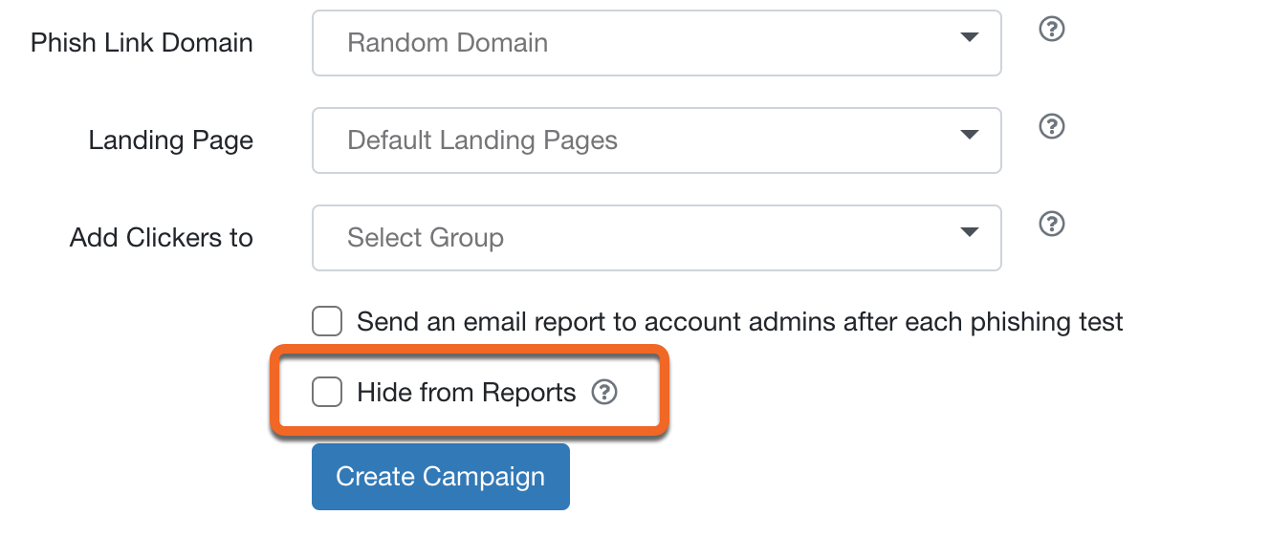Open help tooltip for Landing Page
This screenshot has width=1270, height=537.
(1052, 126)
